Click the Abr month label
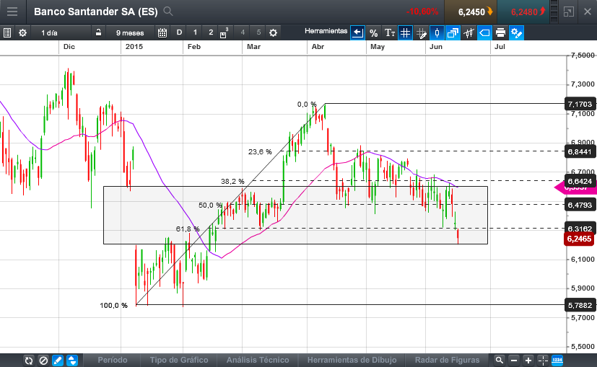 coord(318,46)
